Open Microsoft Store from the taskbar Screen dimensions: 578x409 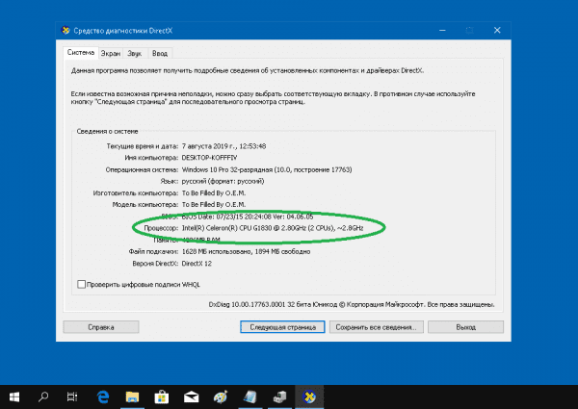click(162, 396)
